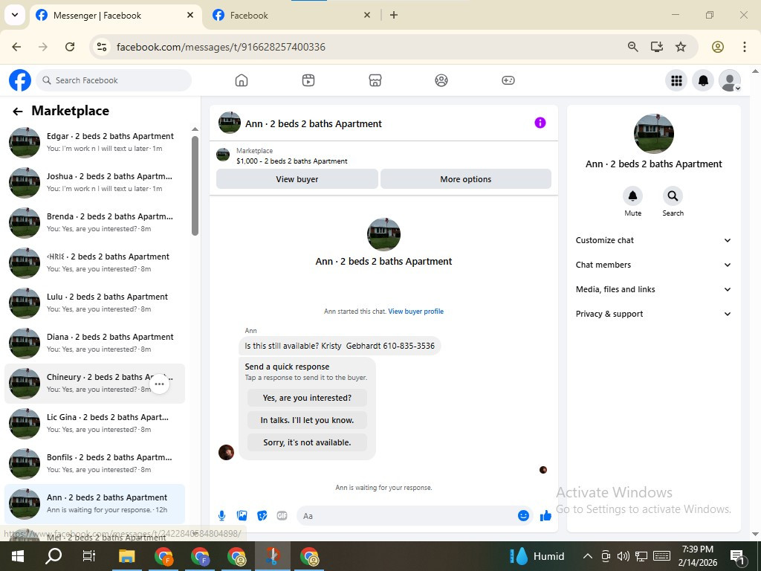Open the Groups icon in top bar

pos(441,80)
